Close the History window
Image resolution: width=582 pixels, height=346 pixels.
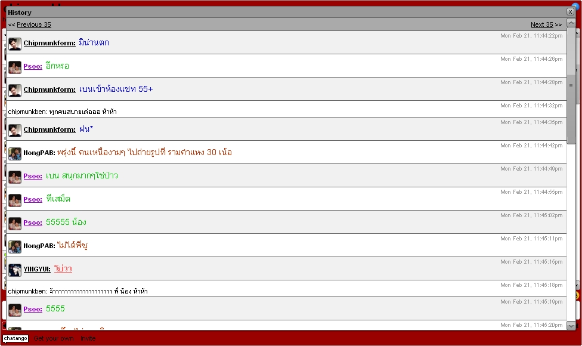click(x=571, y=12)
